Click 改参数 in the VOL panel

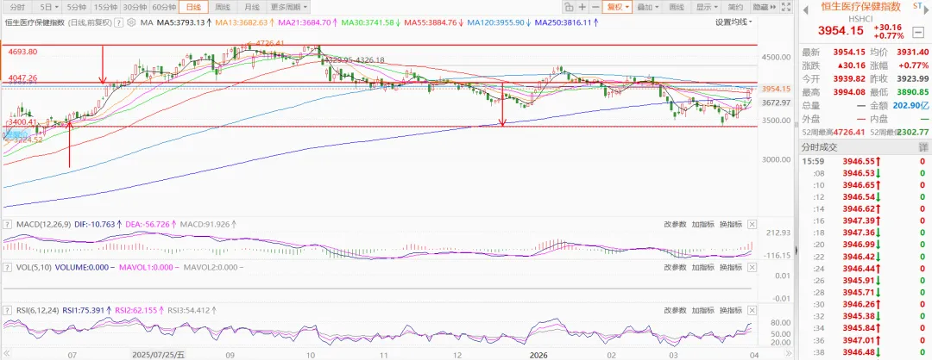click(675, 268)
